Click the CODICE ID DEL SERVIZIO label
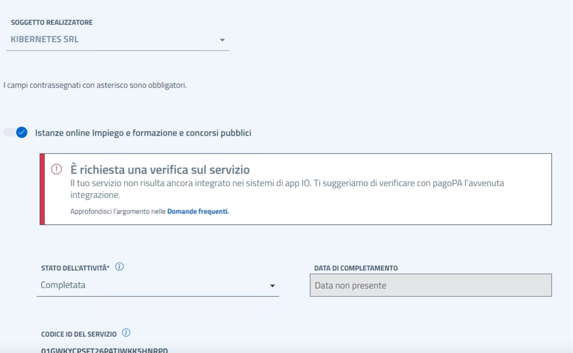 click(x=79, y=334)
